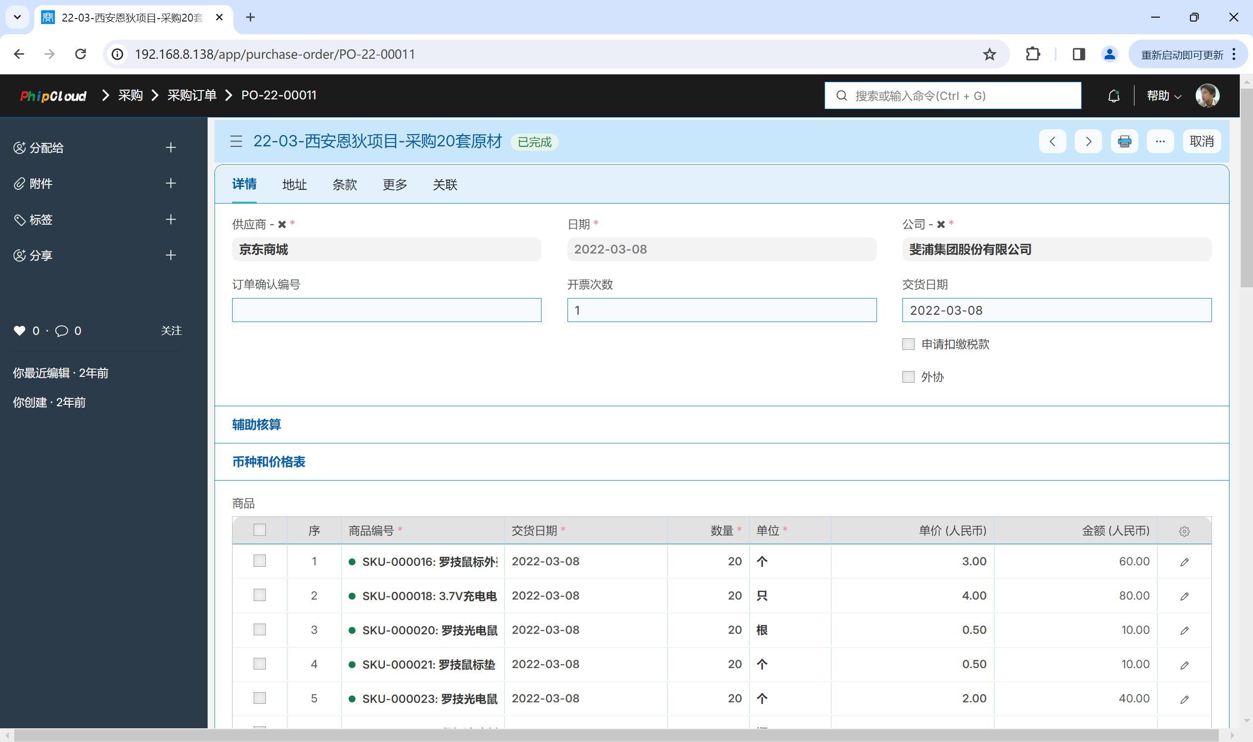Click the three-dots more actions button
Screen dimensions: 1253x742
coord(1160,141)
